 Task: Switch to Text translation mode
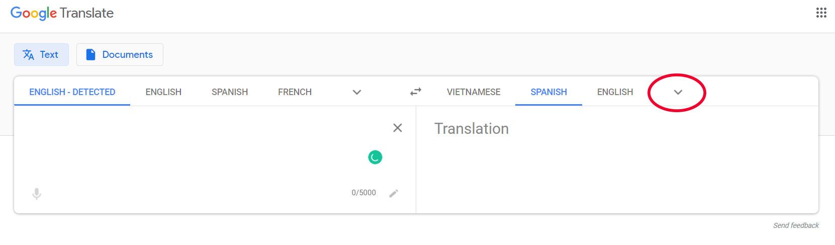[41, 54]
